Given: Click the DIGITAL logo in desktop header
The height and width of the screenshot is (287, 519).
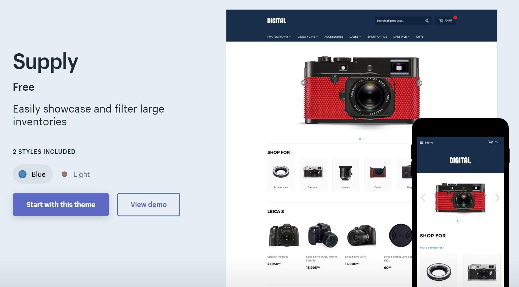Looking at the screenshot, I should point(276,21).
